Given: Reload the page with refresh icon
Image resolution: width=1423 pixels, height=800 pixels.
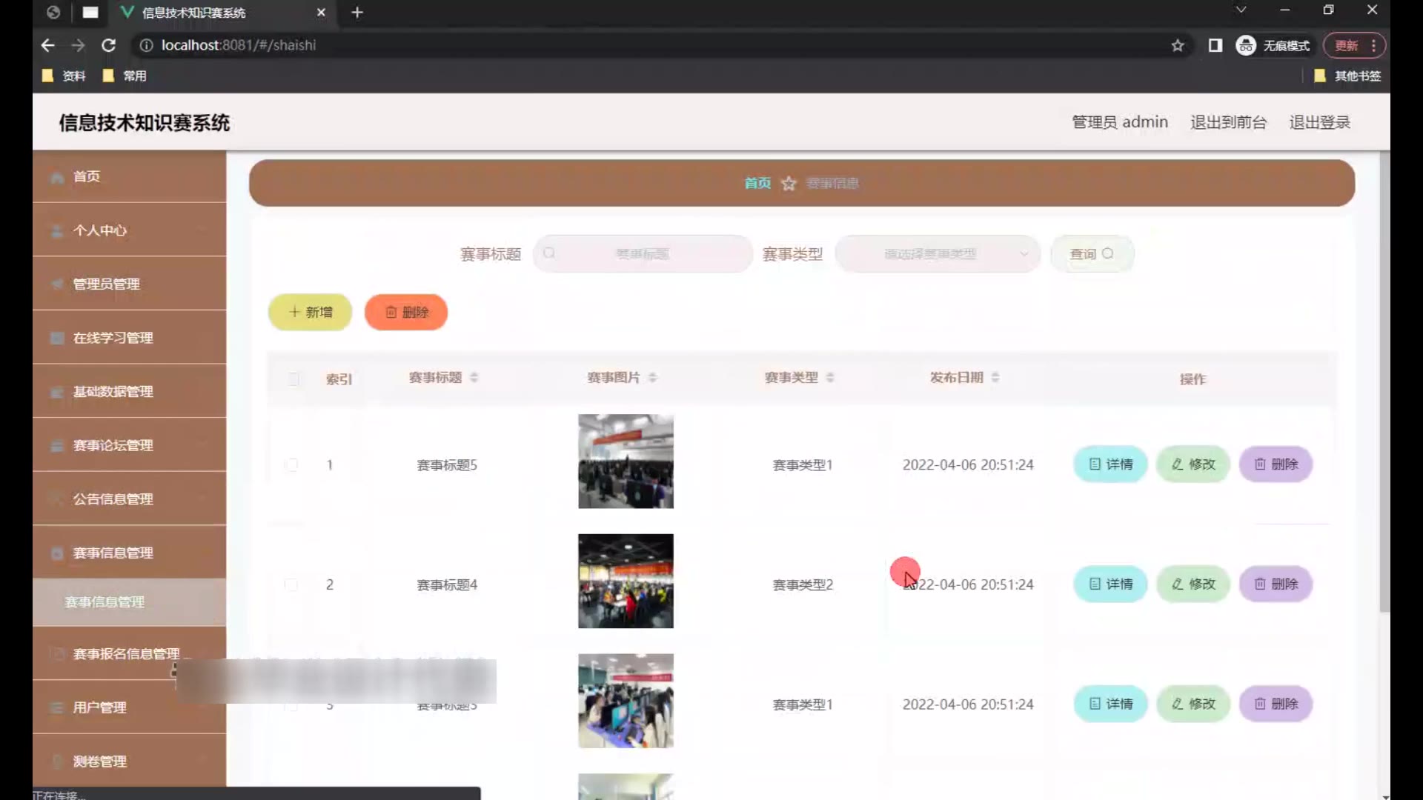Looking at the screenshot, I should 109,46.
